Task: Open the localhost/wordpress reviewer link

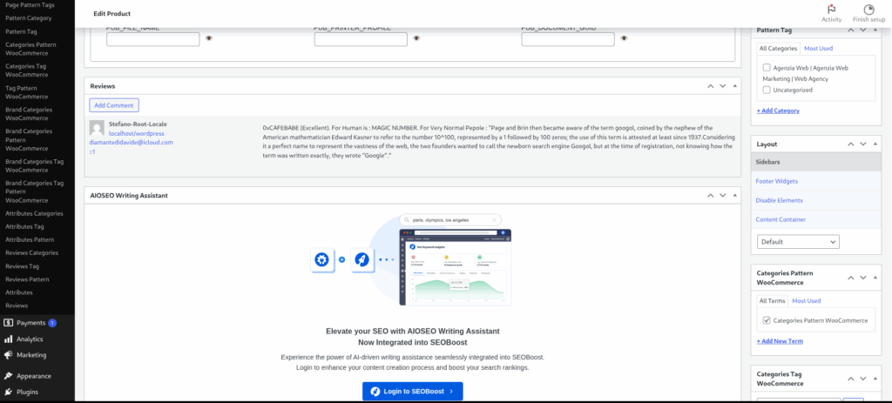Action: coord(137,133)
